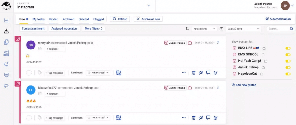296x125 pixels.
Task: Hide the lukasz.fox777 comment with eye icon
Action: pos(201,118)
